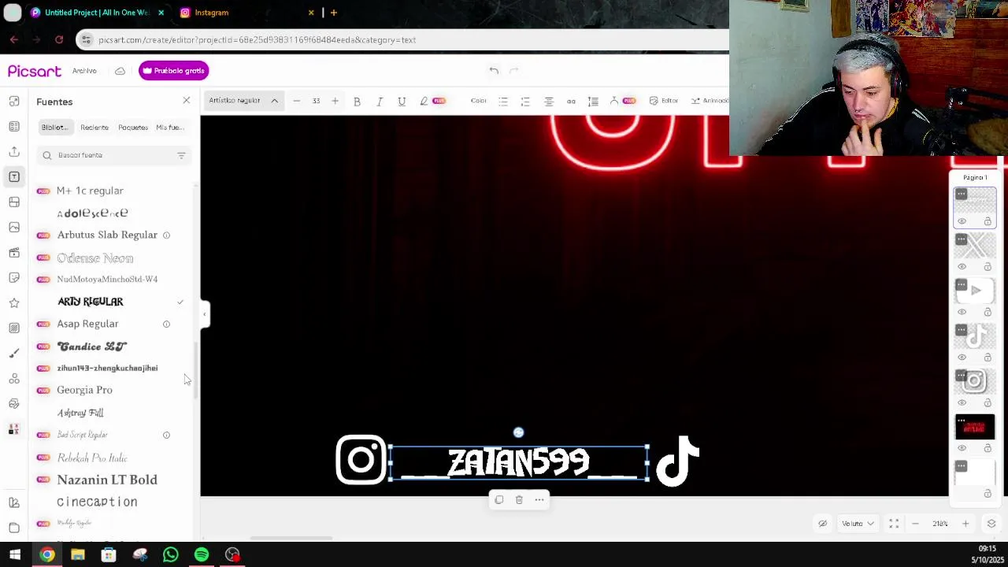Show info for Arbutus Slab Regular

tap(166, 235)
